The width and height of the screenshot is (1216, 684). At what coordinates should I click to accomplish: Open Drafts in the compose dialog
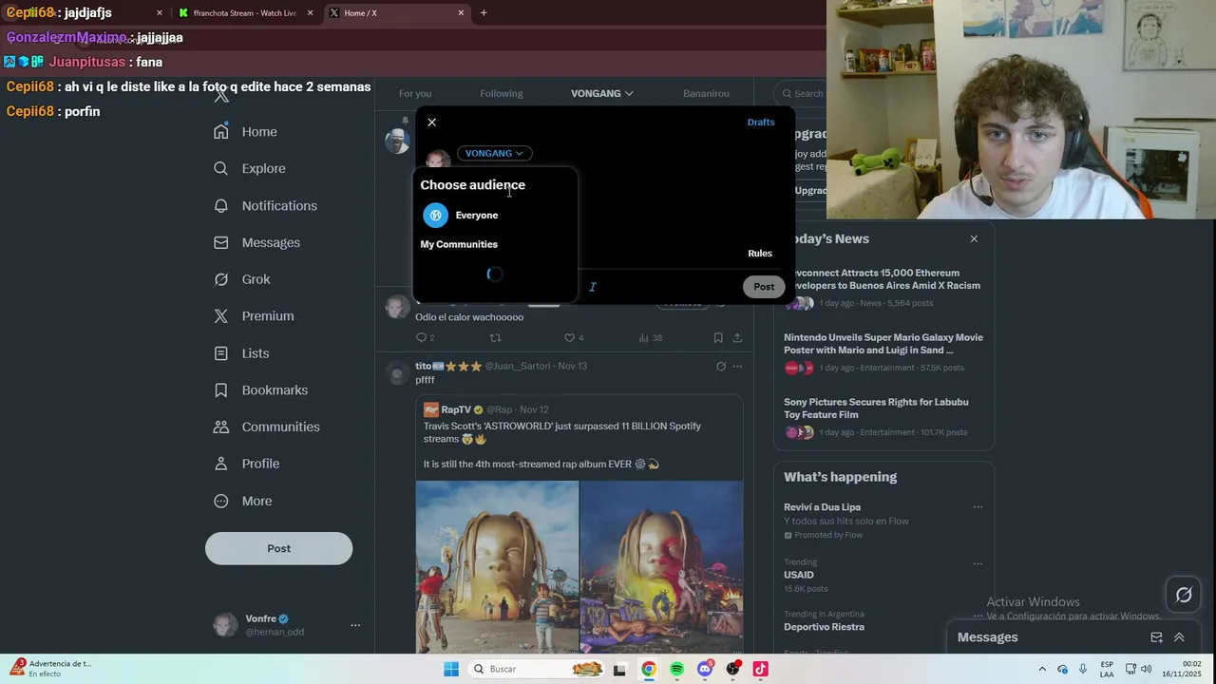tap(761, 122)
